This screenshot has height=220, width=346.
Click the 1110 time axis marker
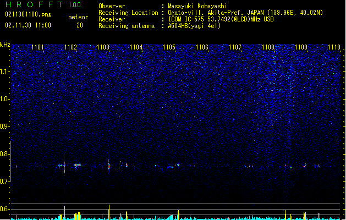[x=334, y=47]
